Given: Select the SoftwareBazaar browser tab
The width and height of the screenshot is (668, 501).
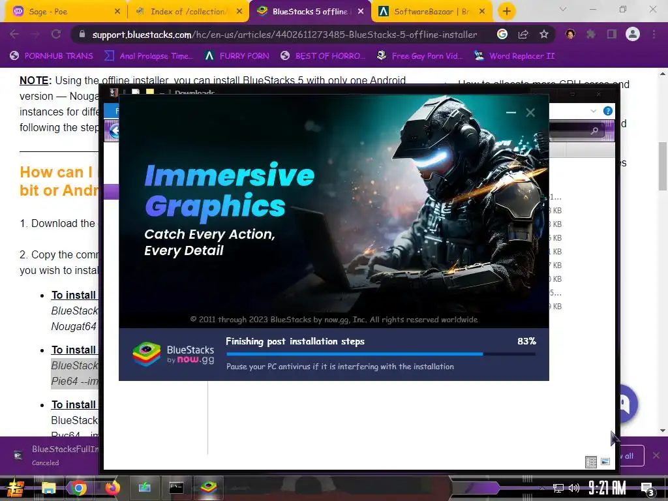Looking at the screenshot, I should click(x=431, y=12).
